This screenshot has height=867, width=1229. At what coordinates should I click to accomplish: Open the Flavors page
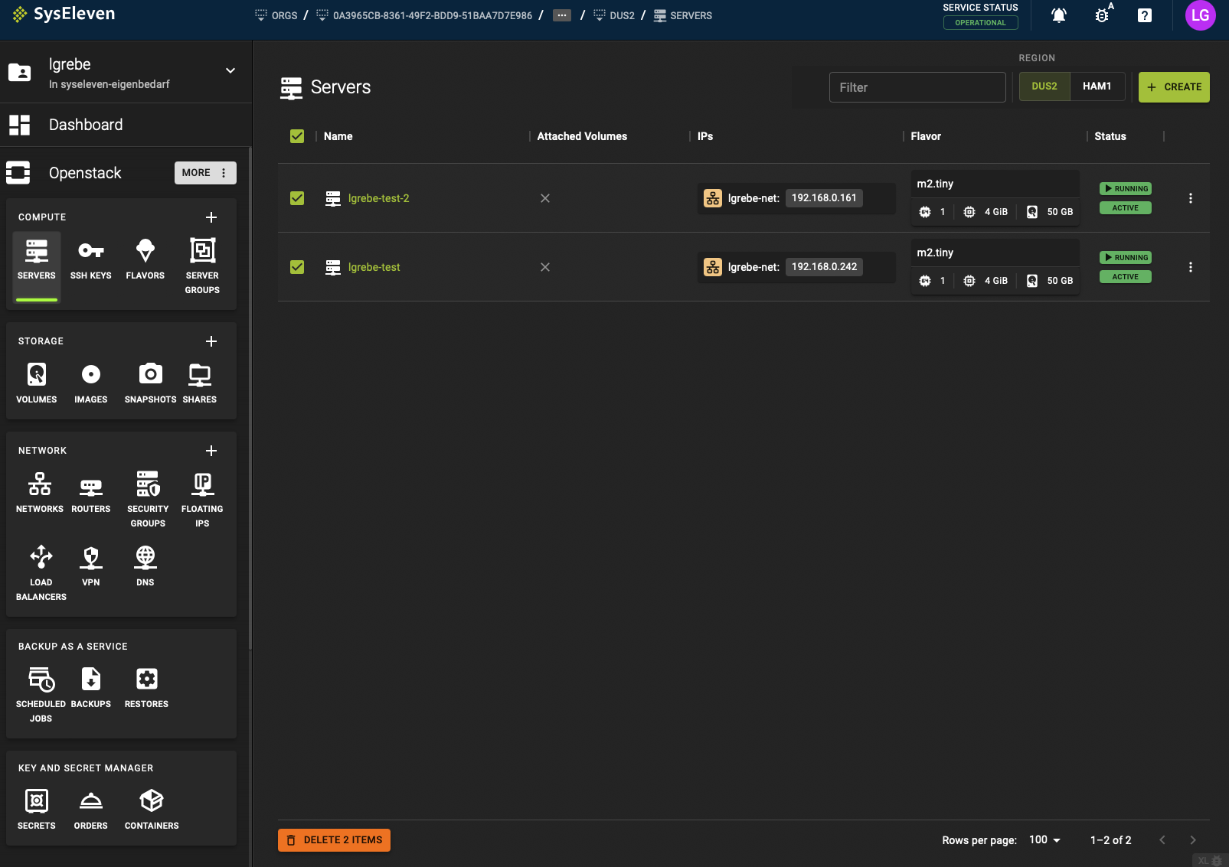pos(145,260)
